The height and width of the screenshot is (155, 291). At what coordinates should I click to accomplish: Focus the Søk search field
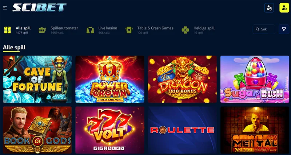coord(264,29)
